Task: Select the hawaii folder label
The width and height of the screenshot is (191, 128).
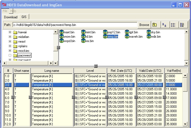Action: click(x=23, y=32)
